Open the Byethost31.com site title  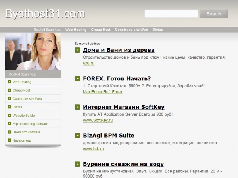[x=45, y=14]
